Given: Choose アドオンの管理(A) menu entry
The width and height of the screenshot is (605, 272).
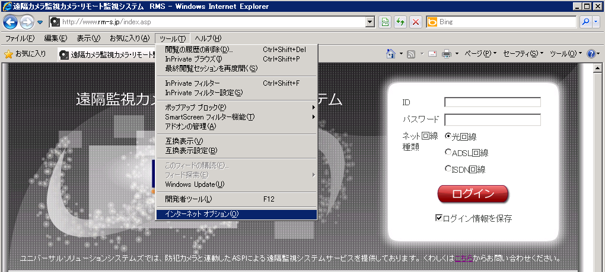Looking at the screenshot, I should (x=236, y=126).
